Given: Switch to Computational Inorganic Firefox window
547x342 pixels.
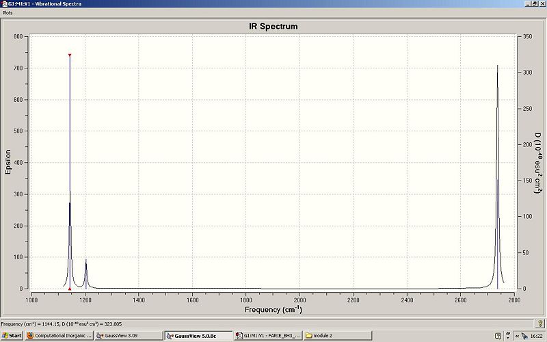Looking at the screenshot, I should tap(59, 336).
